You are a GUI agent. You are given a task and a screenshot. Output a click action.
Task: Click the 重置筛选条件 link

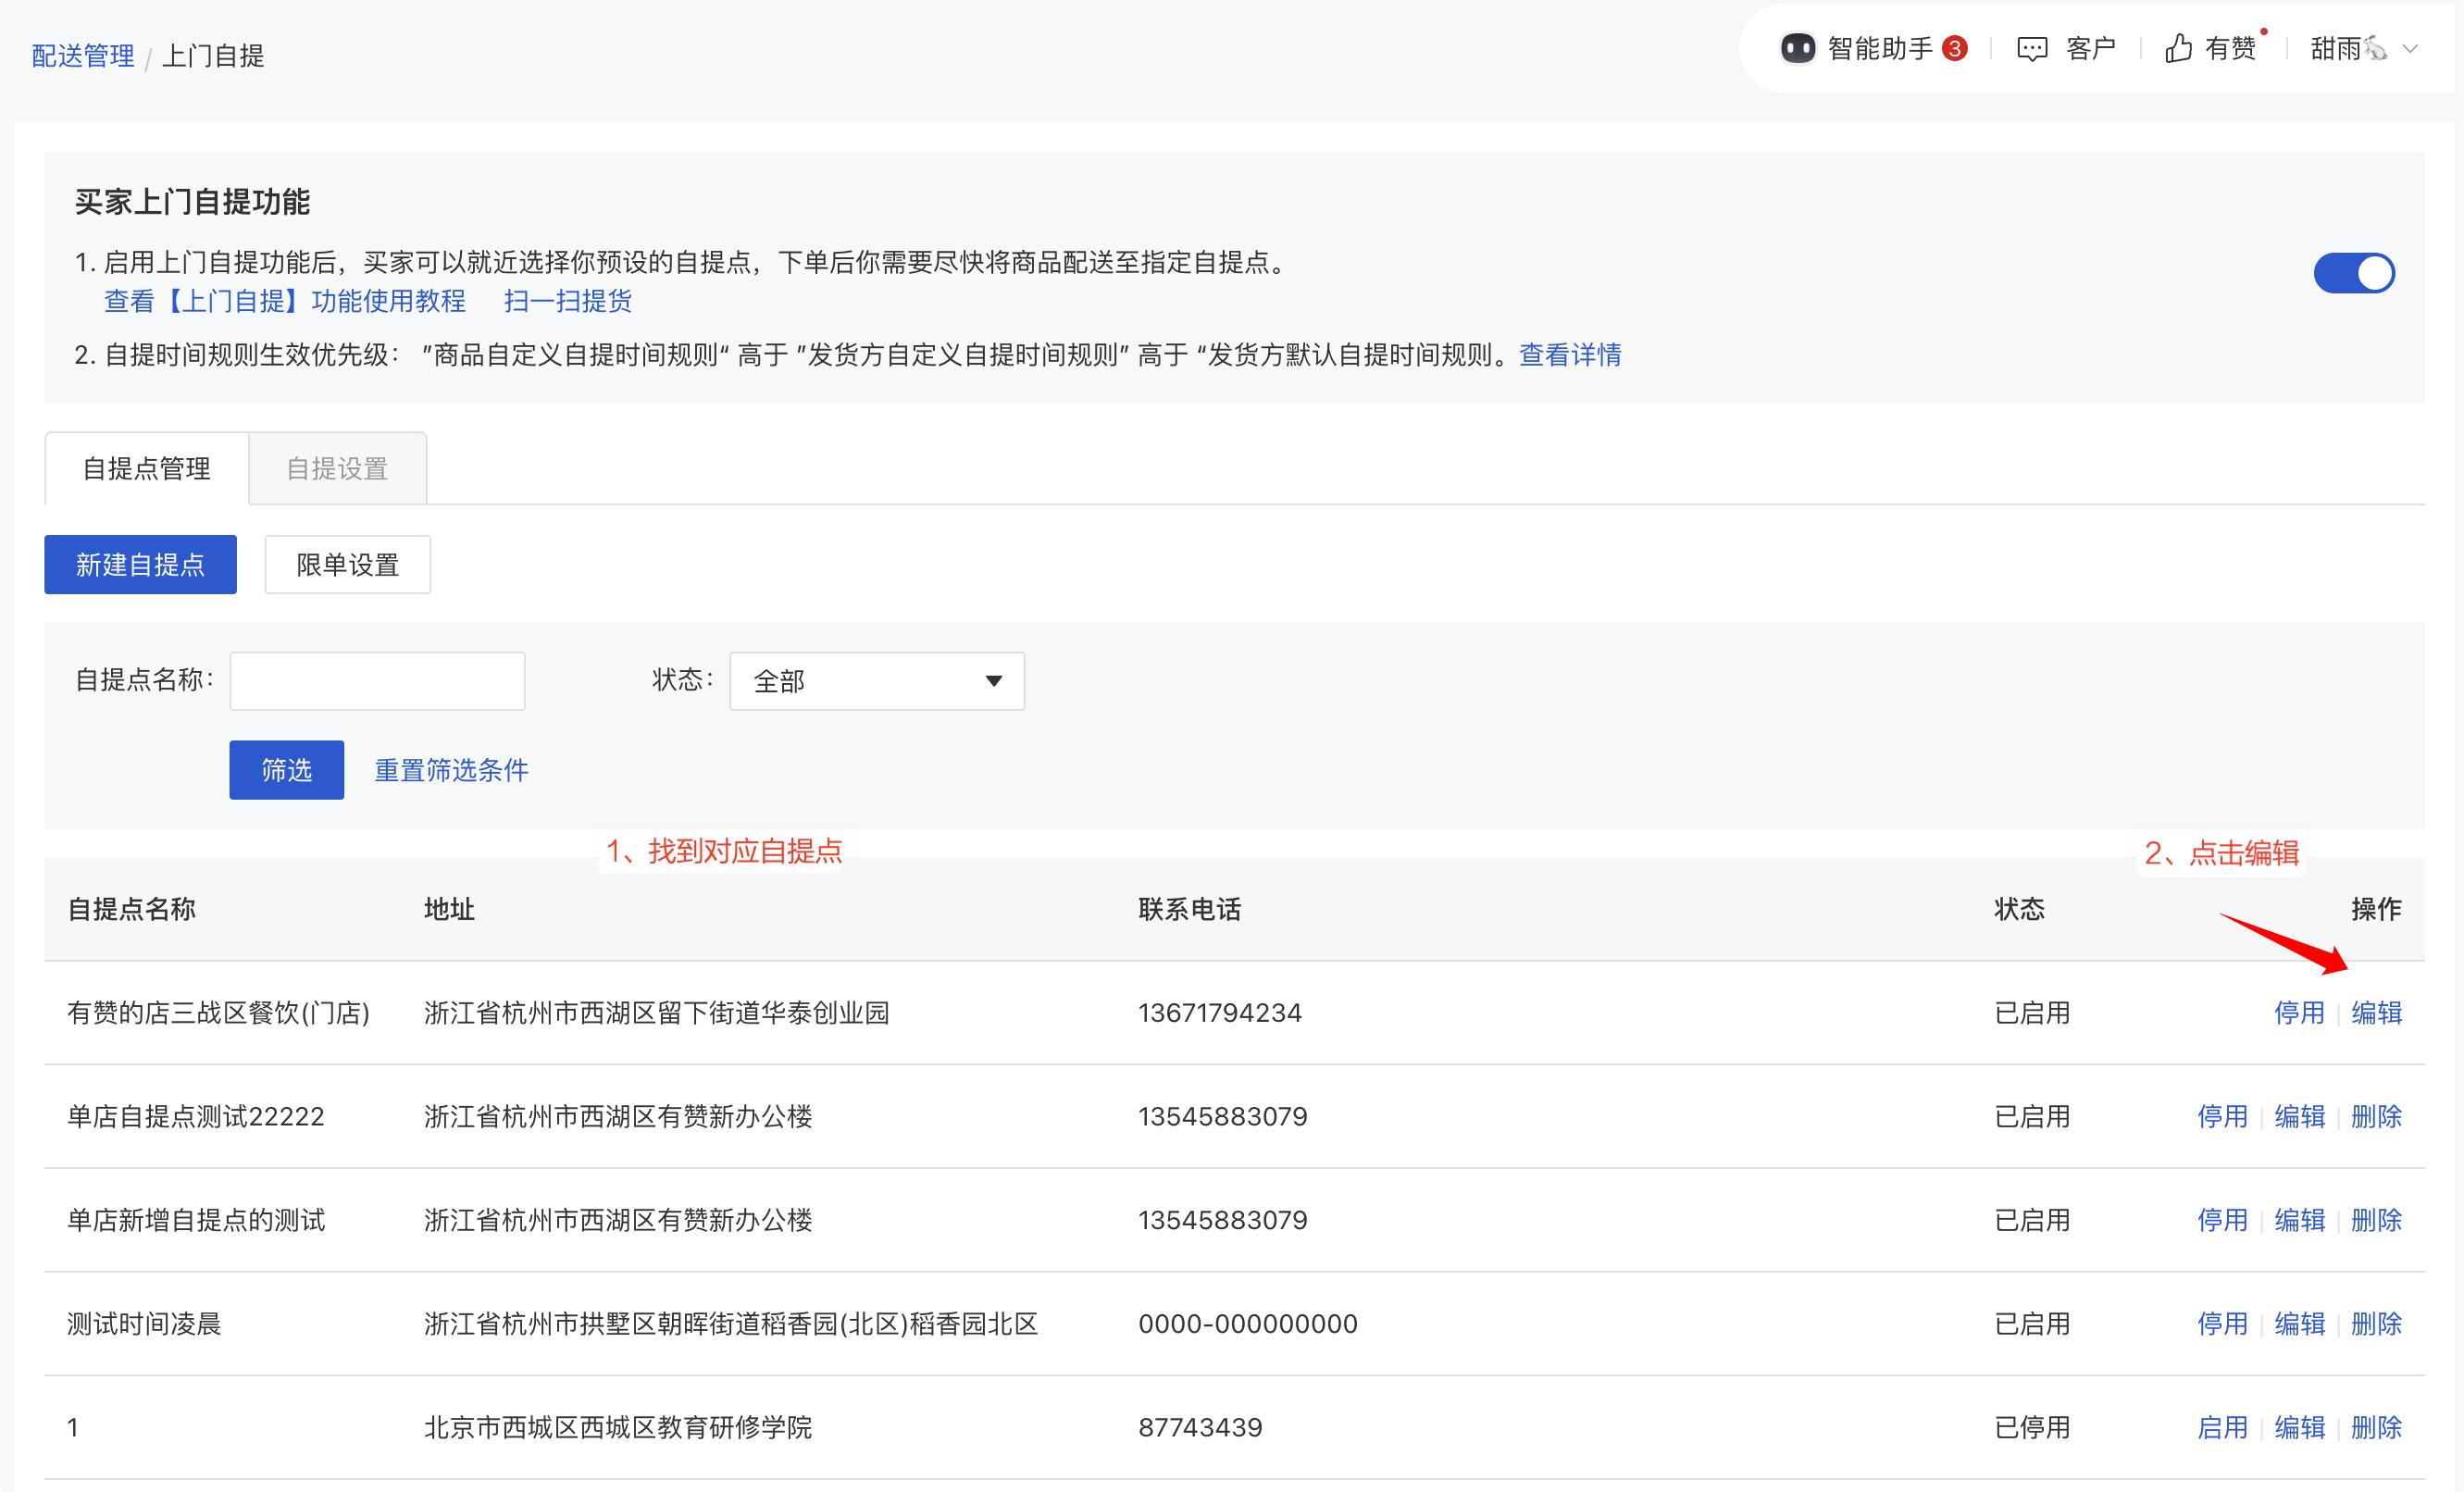pyautogui.click(x=451, y=770)
